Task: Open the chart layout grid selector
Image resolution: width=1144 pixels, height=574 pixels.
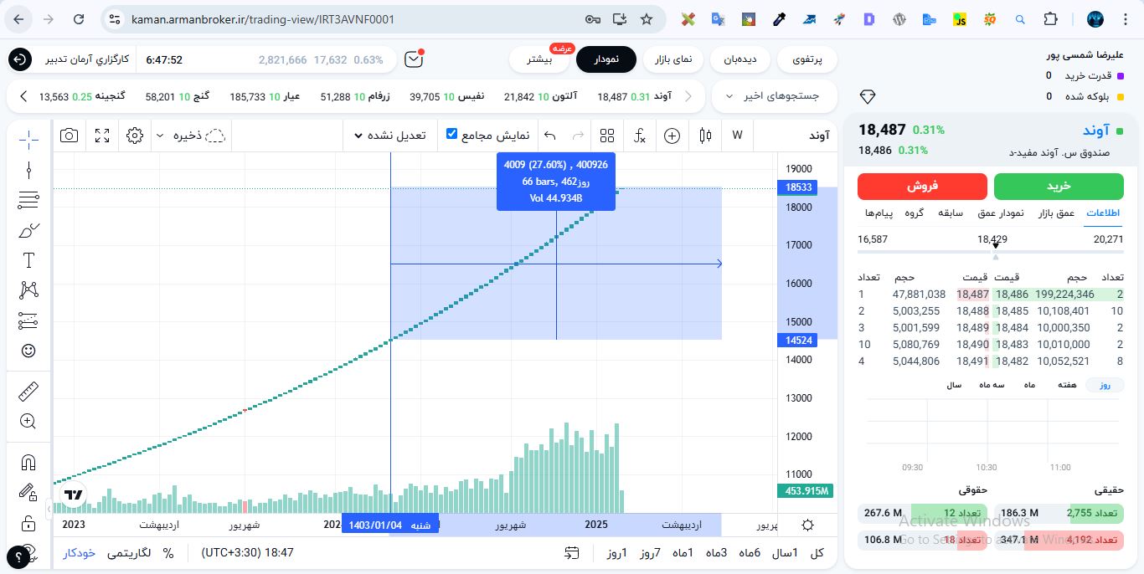Action: pos(607,136)
